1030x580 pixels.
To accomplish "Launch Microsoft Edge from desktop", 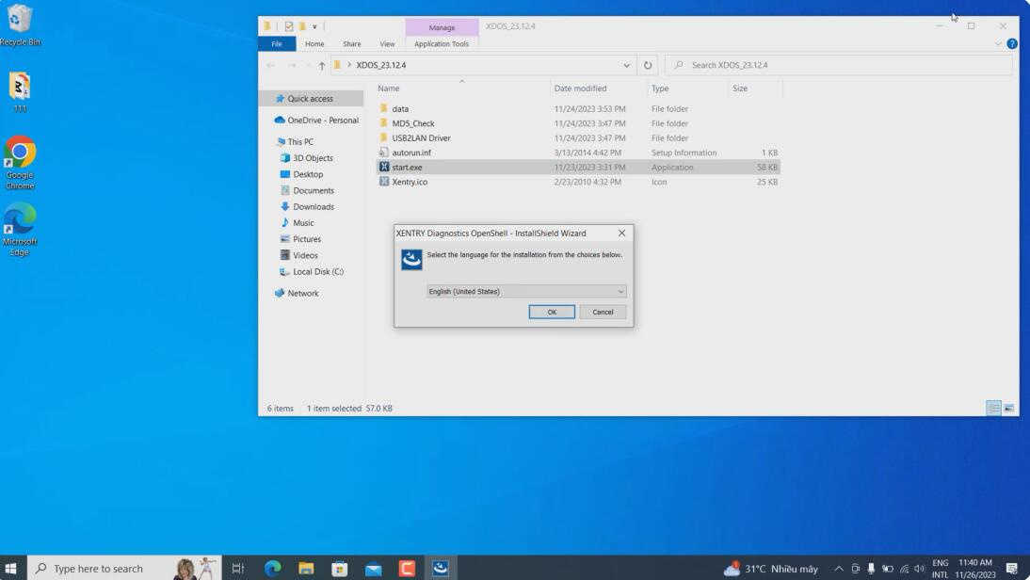I will (20, 229).
